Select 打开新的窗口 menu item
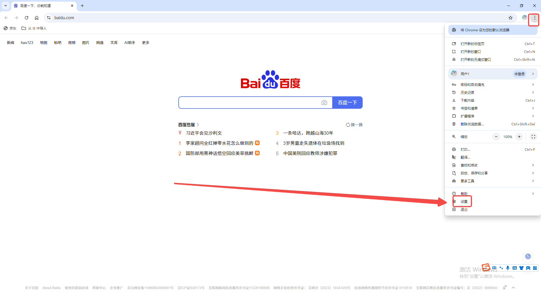Image resolution: width=541 pixels, height=293 pixels. [493, 52]
